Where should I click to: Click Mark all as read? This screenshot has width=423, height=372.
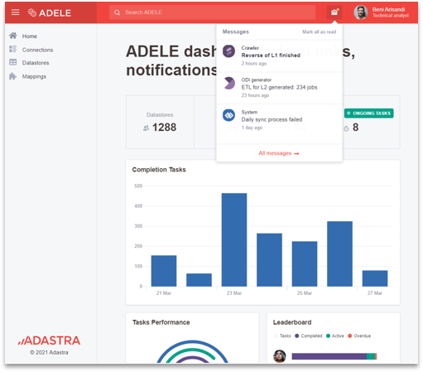click(319, 31)
